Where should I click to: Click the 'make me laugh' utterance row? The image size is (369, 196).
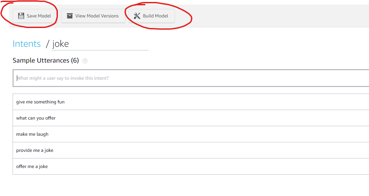[32, 134]
